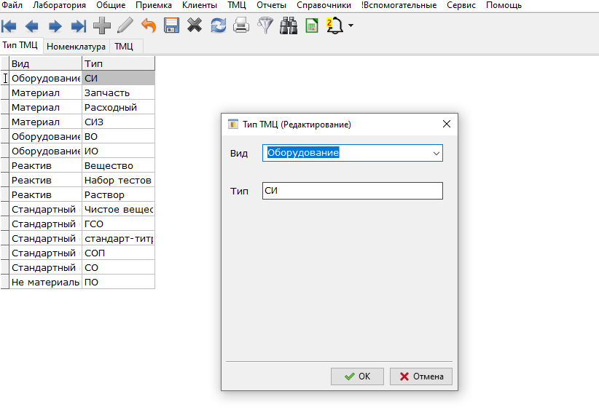
Task: Open the Приемка menu
Action: click(x=154, y=5)
